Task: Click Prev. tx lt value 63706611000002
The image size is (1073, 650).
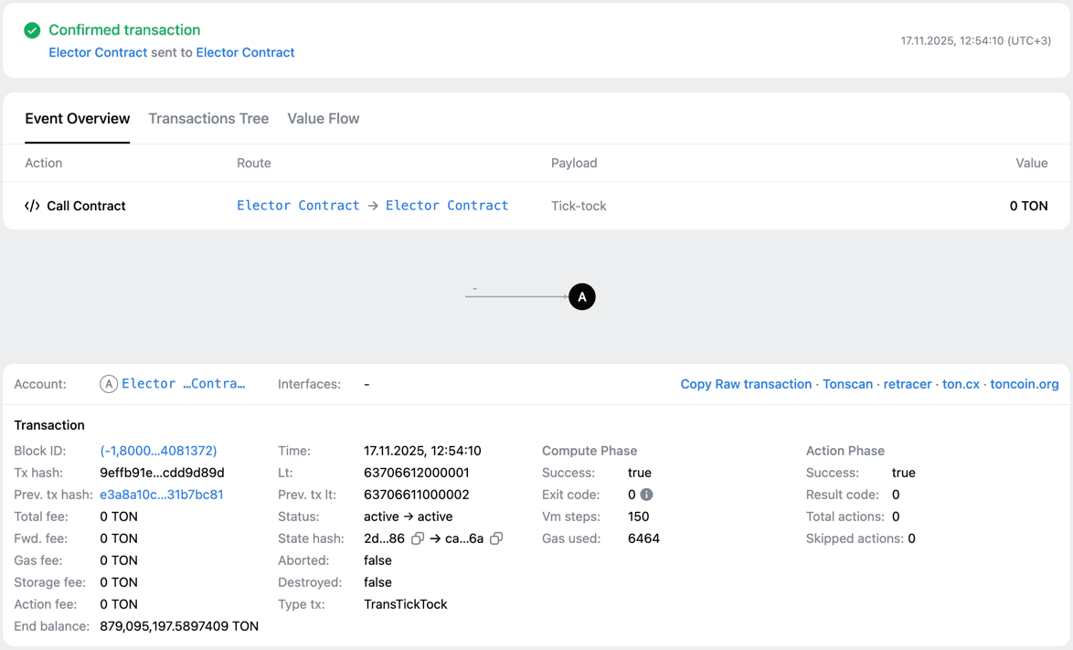Action: tap(417, 495)
